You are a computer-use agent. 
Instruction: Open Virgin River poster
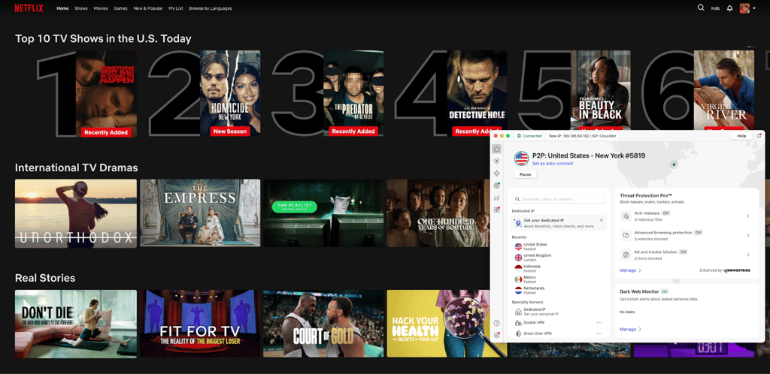tap(724, 90)
